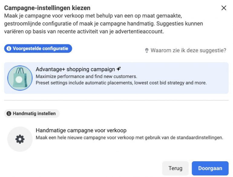This screenshot has height=177, width=233.
Task: Click the Doorgaan button
Action: 210,168
